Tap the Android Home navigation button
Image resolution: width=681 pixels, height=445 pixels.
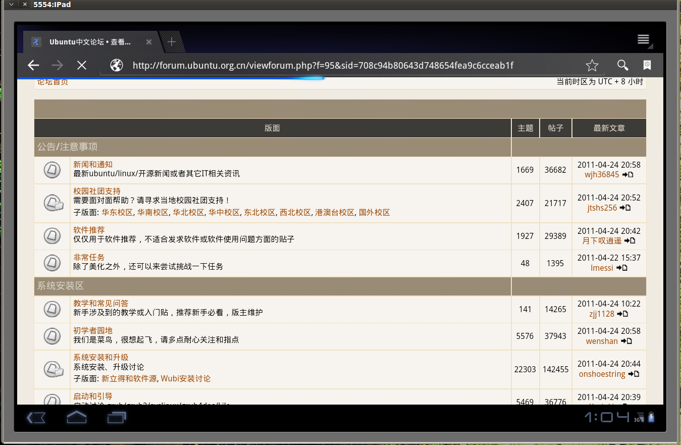click(77, 417)
